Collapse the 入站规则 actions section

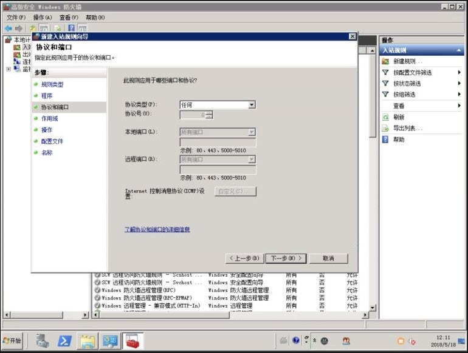pyautogui.click(x=459, y=50)
